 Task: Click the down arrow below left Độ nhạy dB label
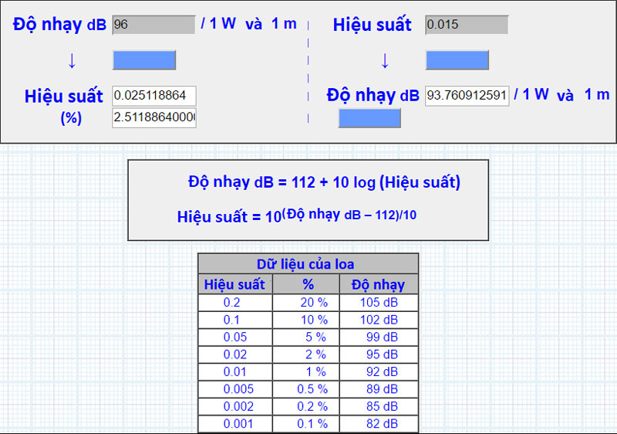(72, 60)
